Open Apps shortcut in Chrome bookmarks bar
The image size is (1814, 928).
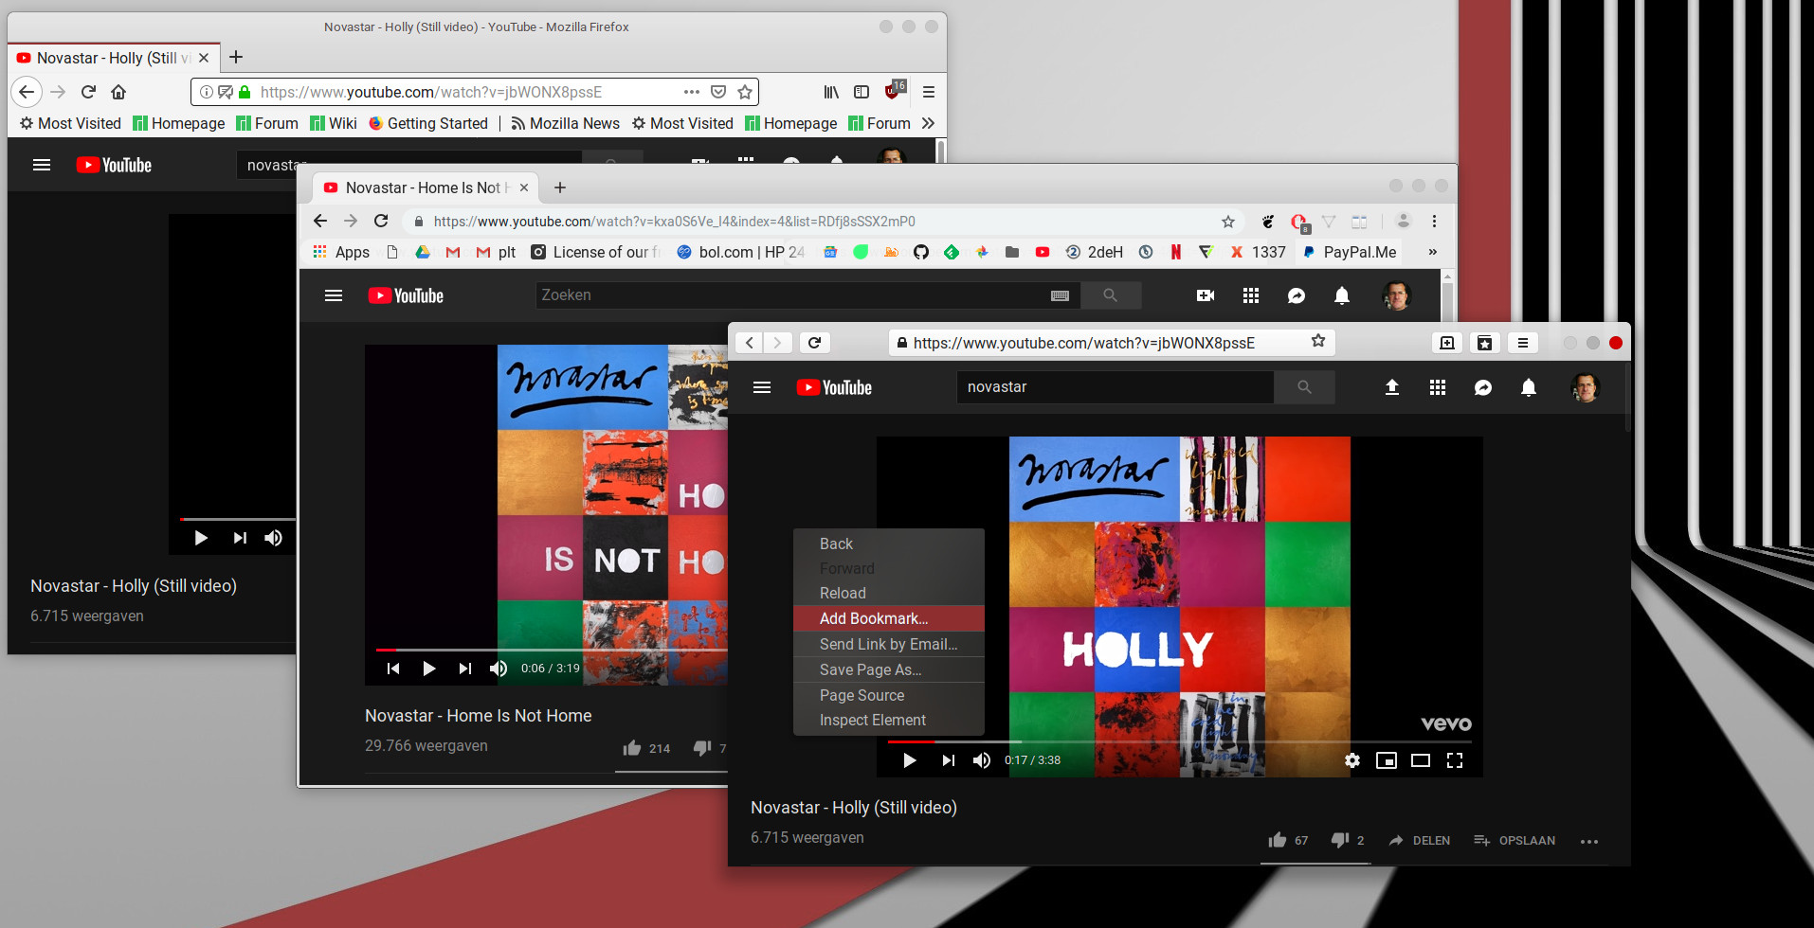click(342, 252)
